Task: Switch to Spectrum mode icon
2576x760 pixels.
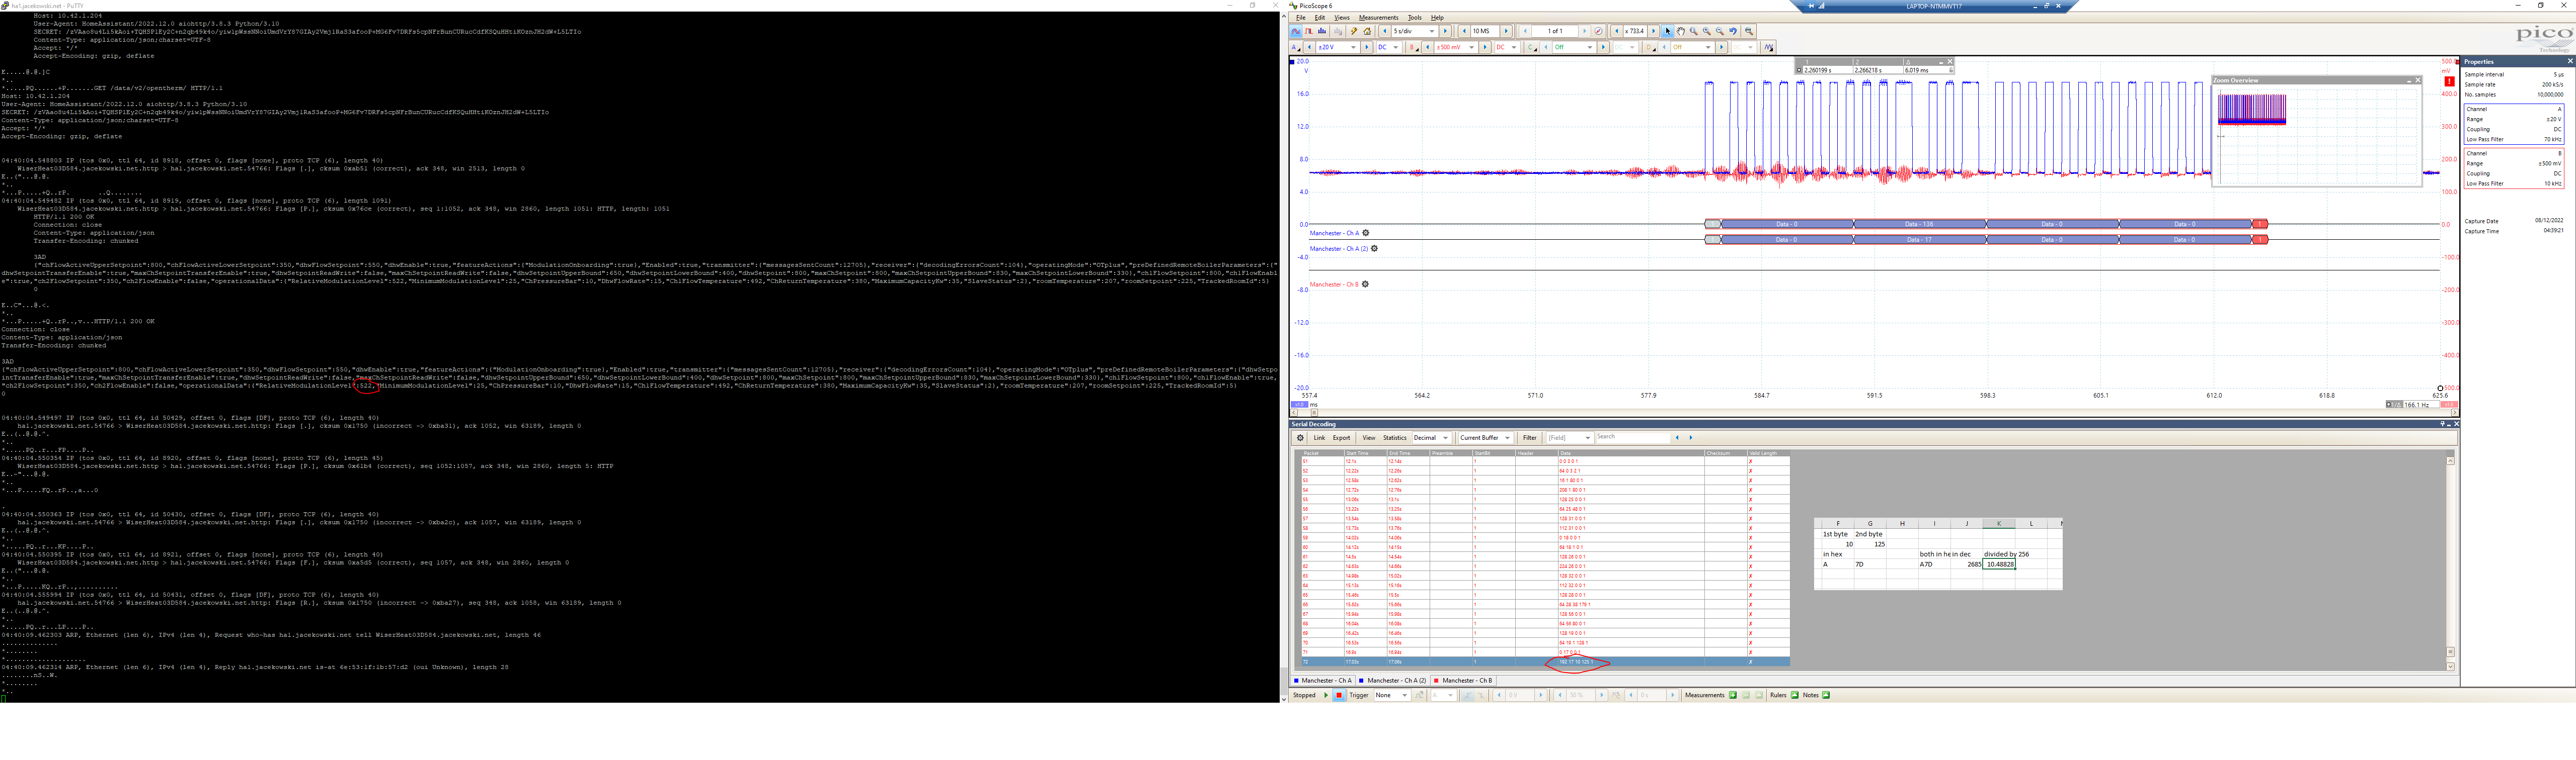Action: coord(1322,31)
